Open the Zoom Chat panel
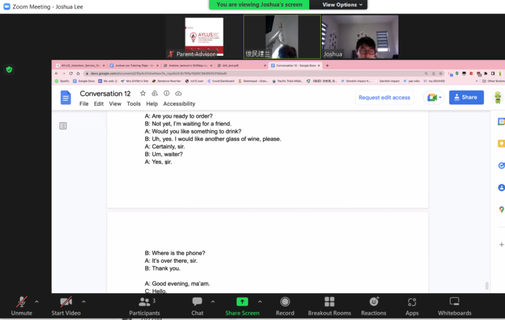 [x=197, y=306]
